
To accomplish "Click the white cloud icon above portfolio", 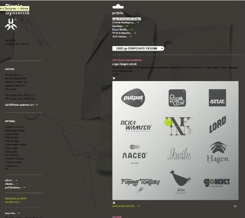I will pyautogui.click(x=118, y=6).
